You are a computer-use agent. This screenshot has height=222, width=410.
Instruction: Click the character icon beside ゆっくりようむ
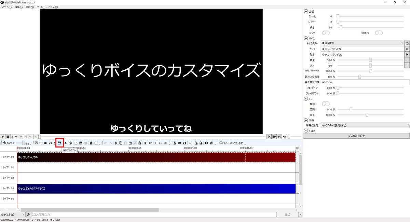28,214
